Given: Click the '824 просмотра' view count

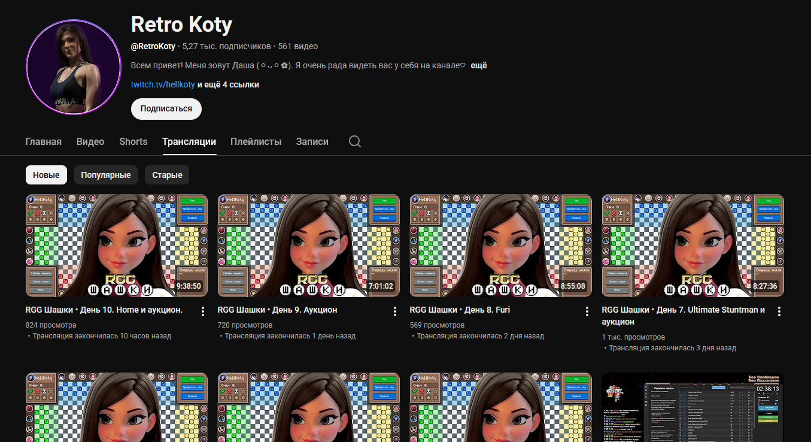Looking at the screenshot, I should pyautogui.click(x=51, y=325).
